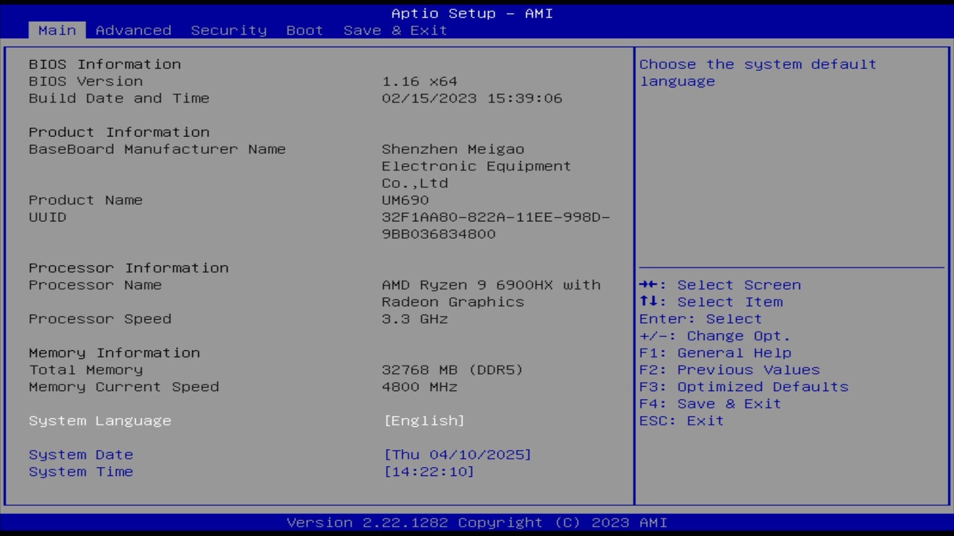Click the UM690 product value

405,200
